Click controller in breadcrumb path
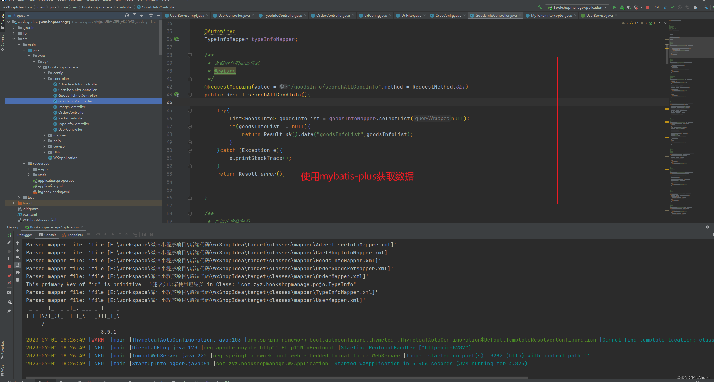Image resolution: width=714 pixels, height=382 pixels. [125, 7]
